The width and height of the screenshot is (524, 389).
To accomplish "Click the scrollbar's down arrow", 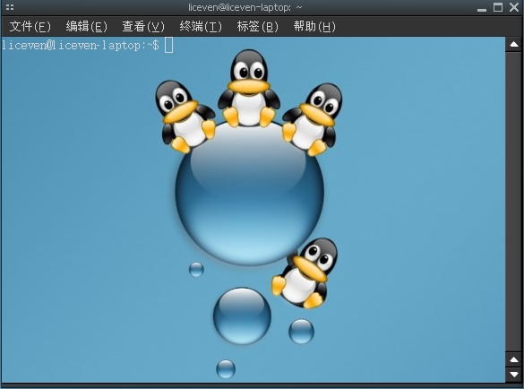I will tap(514, 374).
